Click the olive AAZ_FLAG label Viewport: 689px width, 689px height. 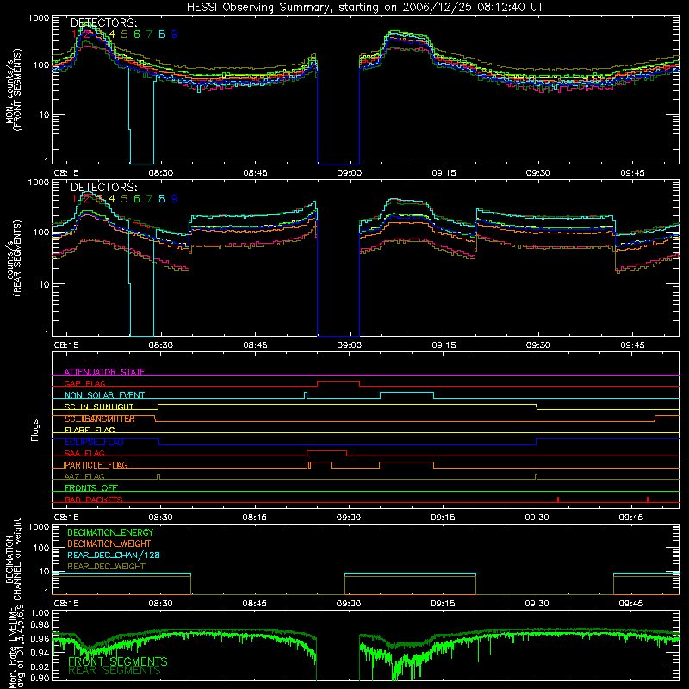[84, 477]
